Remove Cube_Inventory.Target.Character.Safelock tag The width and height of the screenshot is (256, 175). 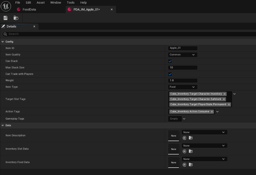click(224, 99)
